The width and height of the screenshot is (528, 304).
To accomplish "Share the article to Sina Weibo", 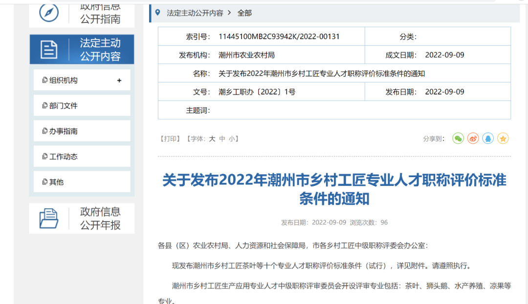I will pyautogui.click(x=472, y=139).
